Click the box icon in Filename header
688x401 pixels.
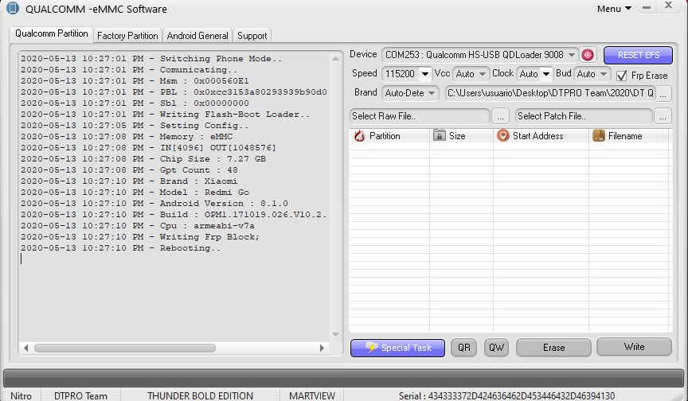coord(599,135)
